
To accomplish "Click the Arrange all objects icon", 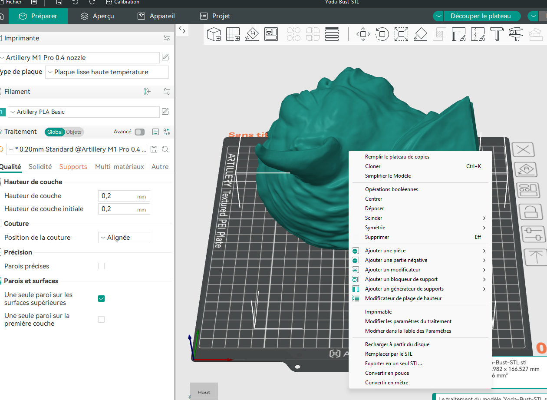I will tap(271, 34).
